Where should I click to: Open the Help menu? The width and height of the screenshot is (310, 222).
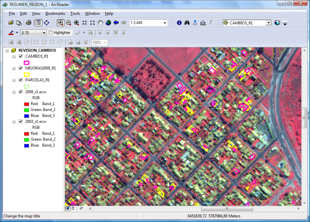tap(109, 14)
